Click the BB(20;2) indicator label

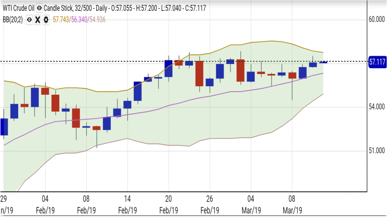point(13,20)
